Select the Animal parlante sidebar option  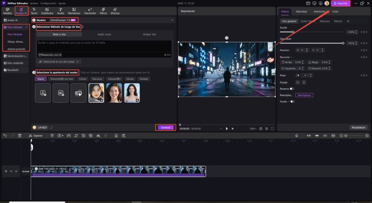coord(16,49)
